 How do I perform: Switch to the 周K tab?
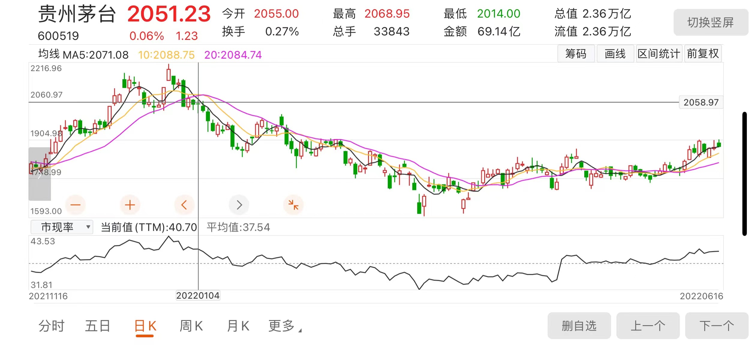(191, 326)
